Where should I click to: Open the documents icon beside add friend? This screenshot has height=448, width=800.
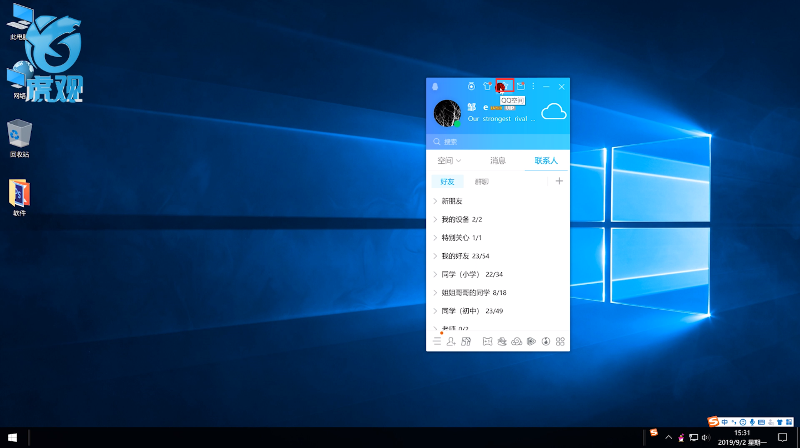[466, 341]
